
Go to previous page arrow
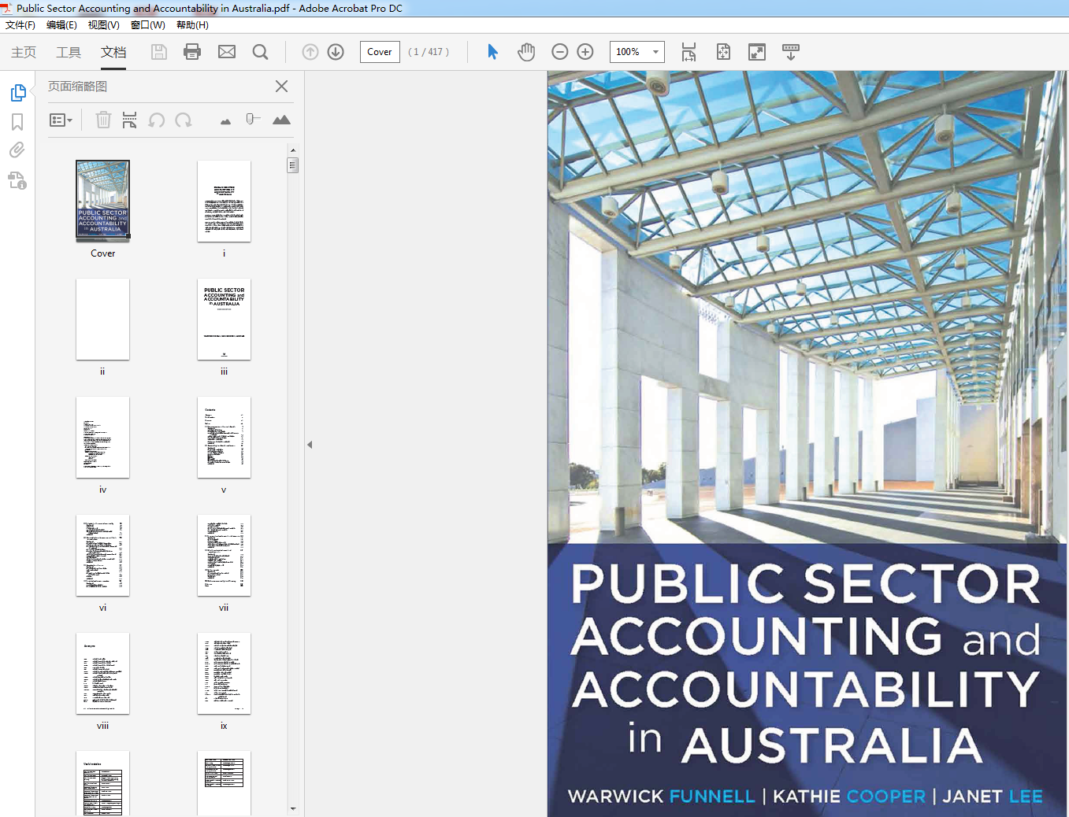pos(310,52)
